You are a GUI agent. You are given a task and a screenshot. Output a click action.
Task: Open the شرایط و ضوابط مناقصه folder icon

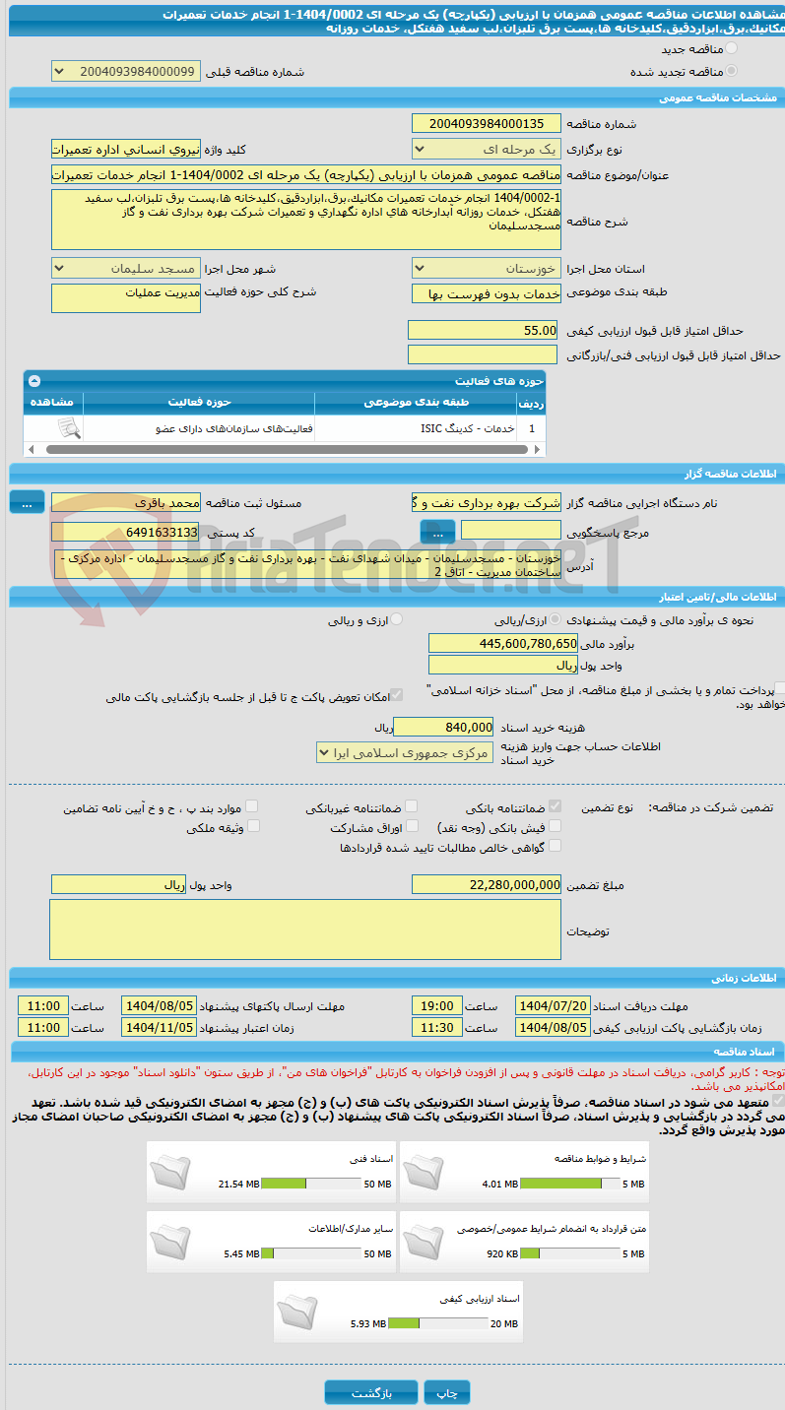(x=422, y=1172)
